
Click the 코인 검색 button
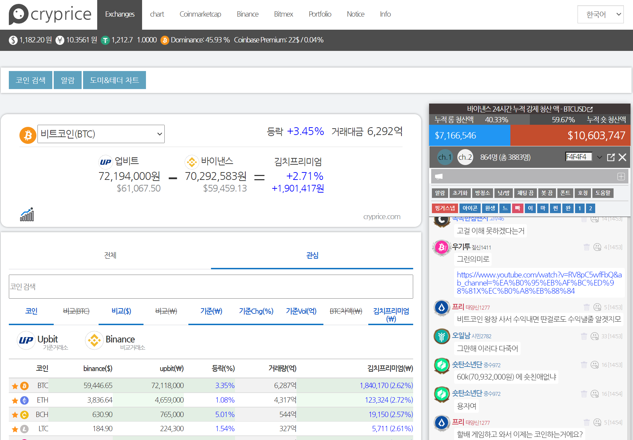(30, 80)
